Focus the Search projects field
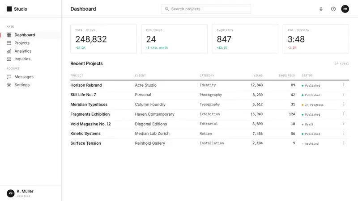The width and height of the screenshot is (358, 201). 206,9
